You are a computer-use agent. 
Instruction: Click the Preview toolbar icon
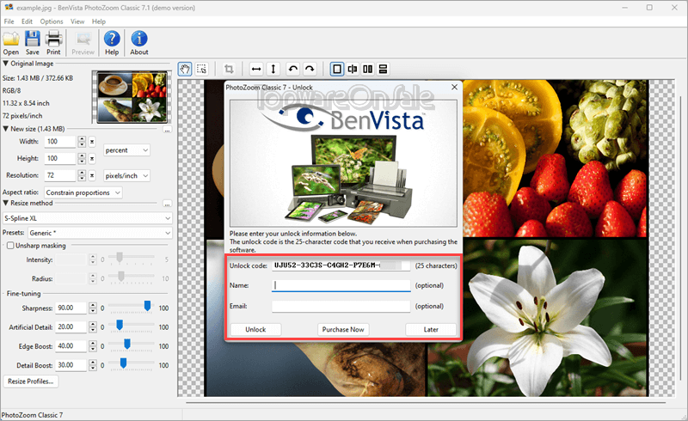83,39
